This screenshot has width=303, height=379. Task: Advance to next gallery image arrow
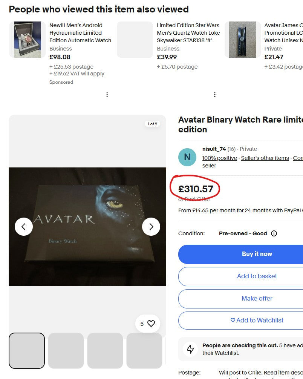(x=151, y=227)
